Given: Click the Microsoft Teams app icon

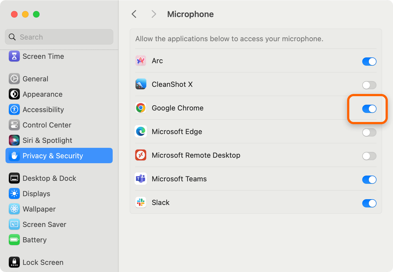Looking at the screenshot, I should [141, 179].
